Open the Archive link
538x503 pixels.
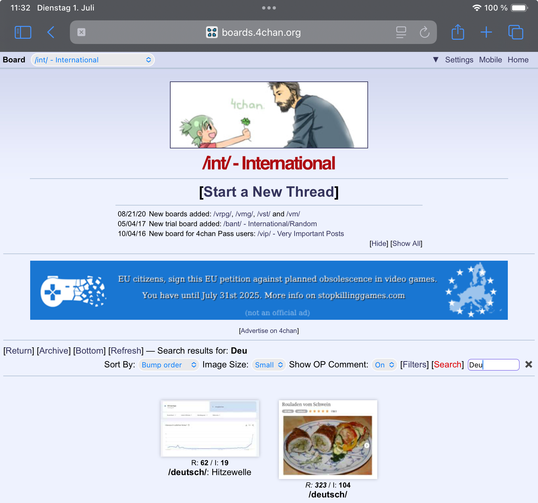click(x=54, y=351)
